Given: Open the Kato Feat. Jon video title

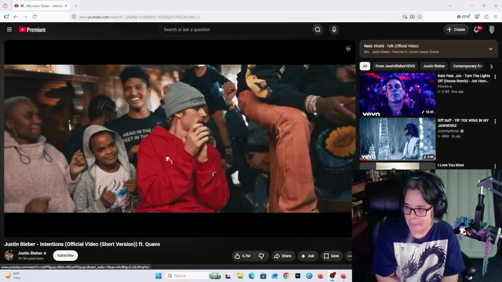Looking at the screenshot, I should tap(464, 78).
